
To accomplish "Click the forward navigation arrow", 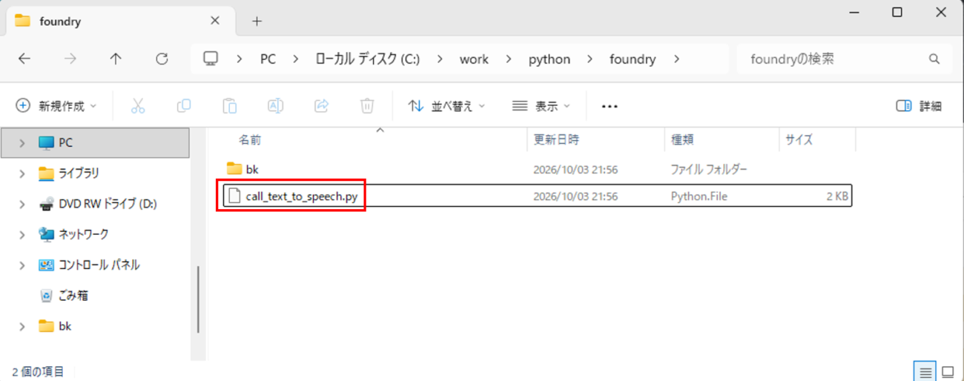I will coord(70,59).
